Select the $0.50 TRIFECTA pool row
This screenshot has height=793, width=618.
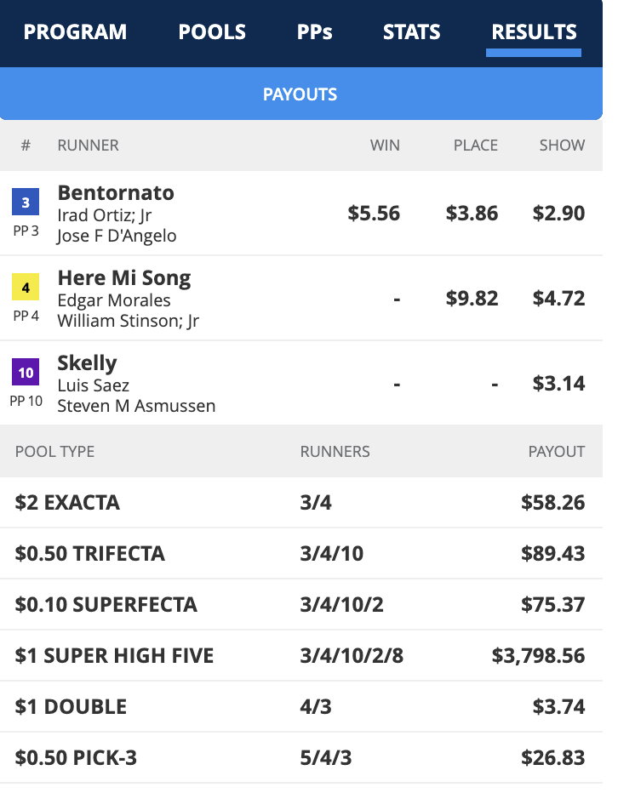tap(300, 554)
